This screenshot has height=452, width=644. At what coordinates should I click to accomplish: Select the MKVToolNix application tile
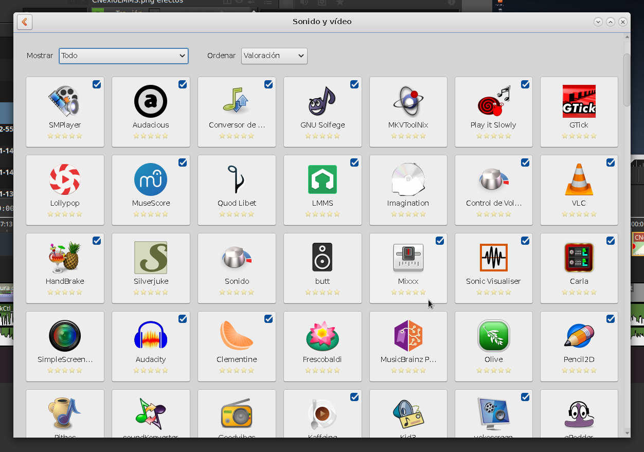tap(408, 112)
